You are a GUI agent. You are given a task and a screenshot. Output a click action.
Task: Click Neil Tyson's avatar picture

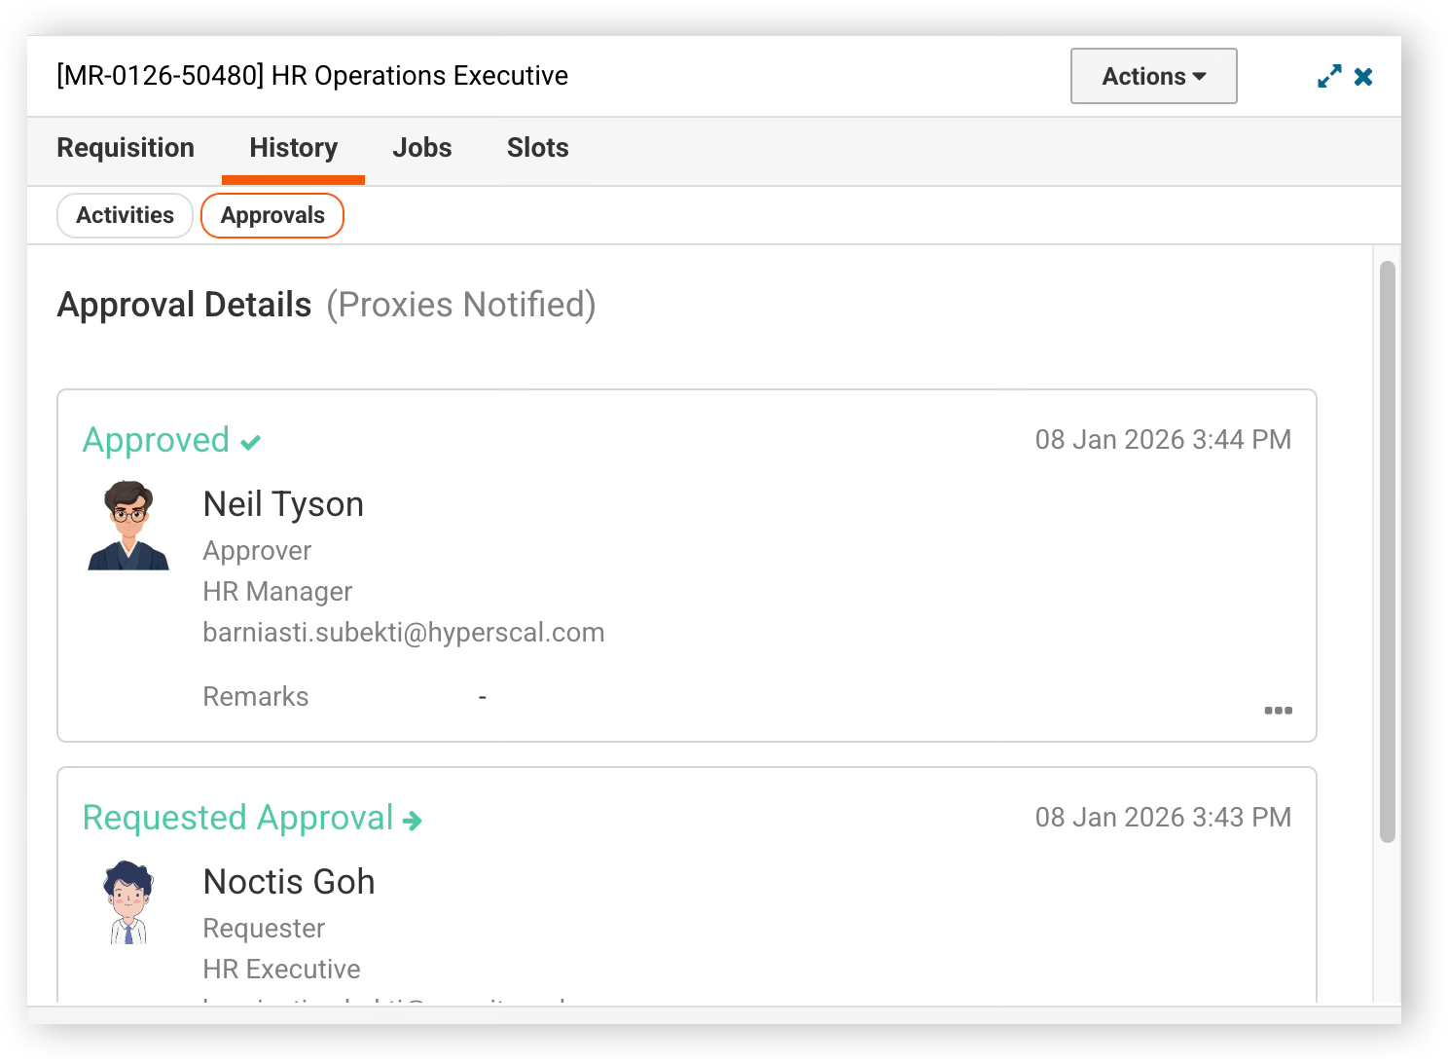coord(128,526)
